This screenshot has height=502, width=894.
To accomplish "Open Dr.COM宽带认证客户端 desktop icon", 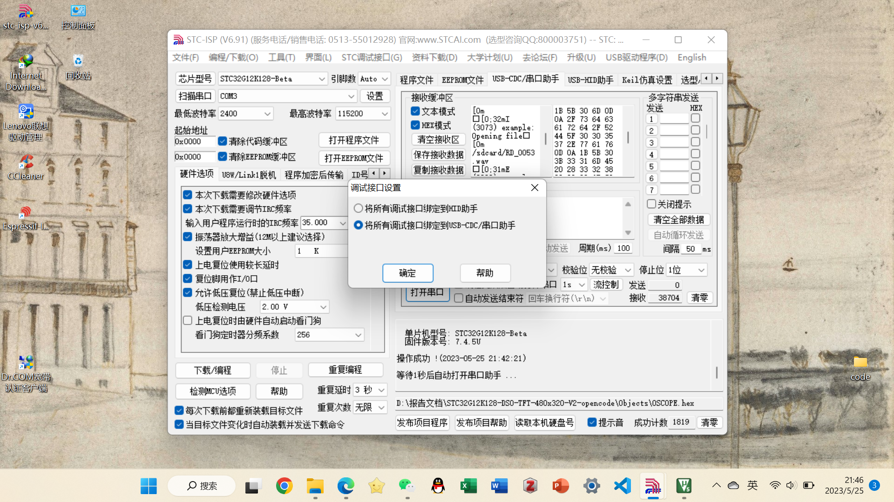I will click(x=26, y=374).
